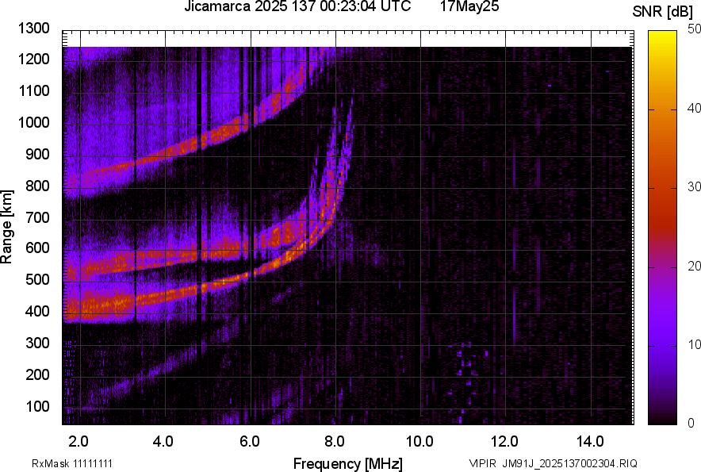Screen dimensions: 701x472
Task: Click frequency tick label '4.0'
Action: tap(163, 442)
